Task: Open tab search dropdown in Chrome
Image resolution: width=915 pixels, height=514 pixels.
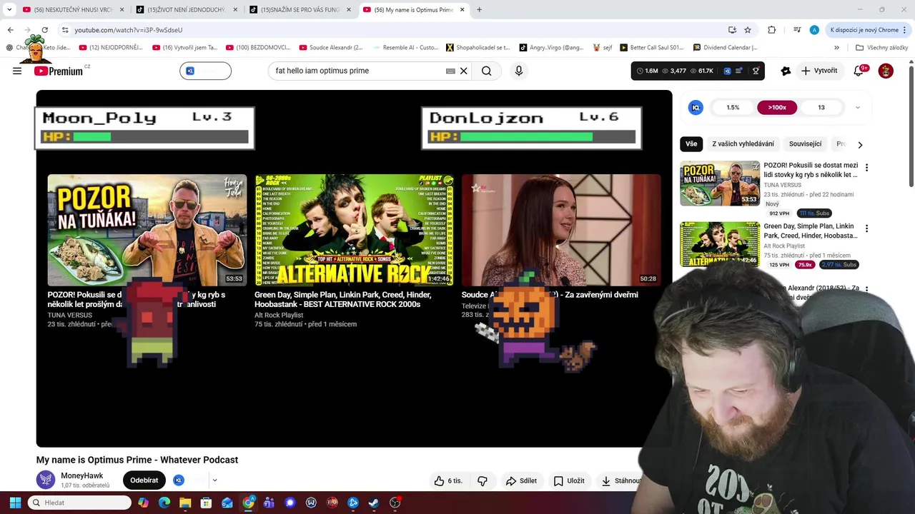Action: pos(9,9)
